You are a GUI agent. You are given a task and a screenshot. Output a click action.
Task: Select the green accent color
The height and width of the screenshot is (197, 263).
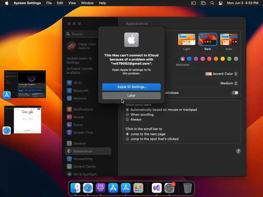point(229,59)
